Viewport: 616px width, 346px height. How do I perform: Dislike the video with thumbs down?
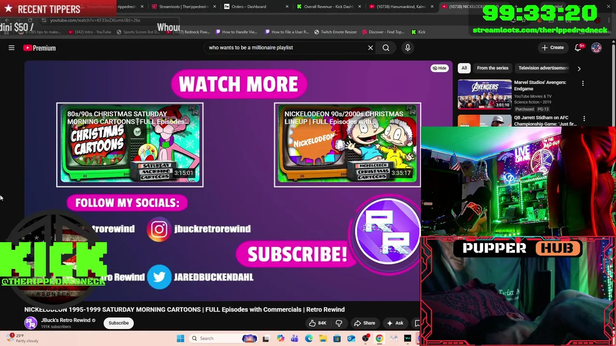click(x=339, y=323)
